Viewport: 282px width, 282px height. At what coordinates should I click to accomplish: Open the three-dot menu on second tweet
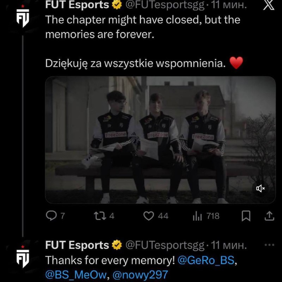(x=269, y=245)
